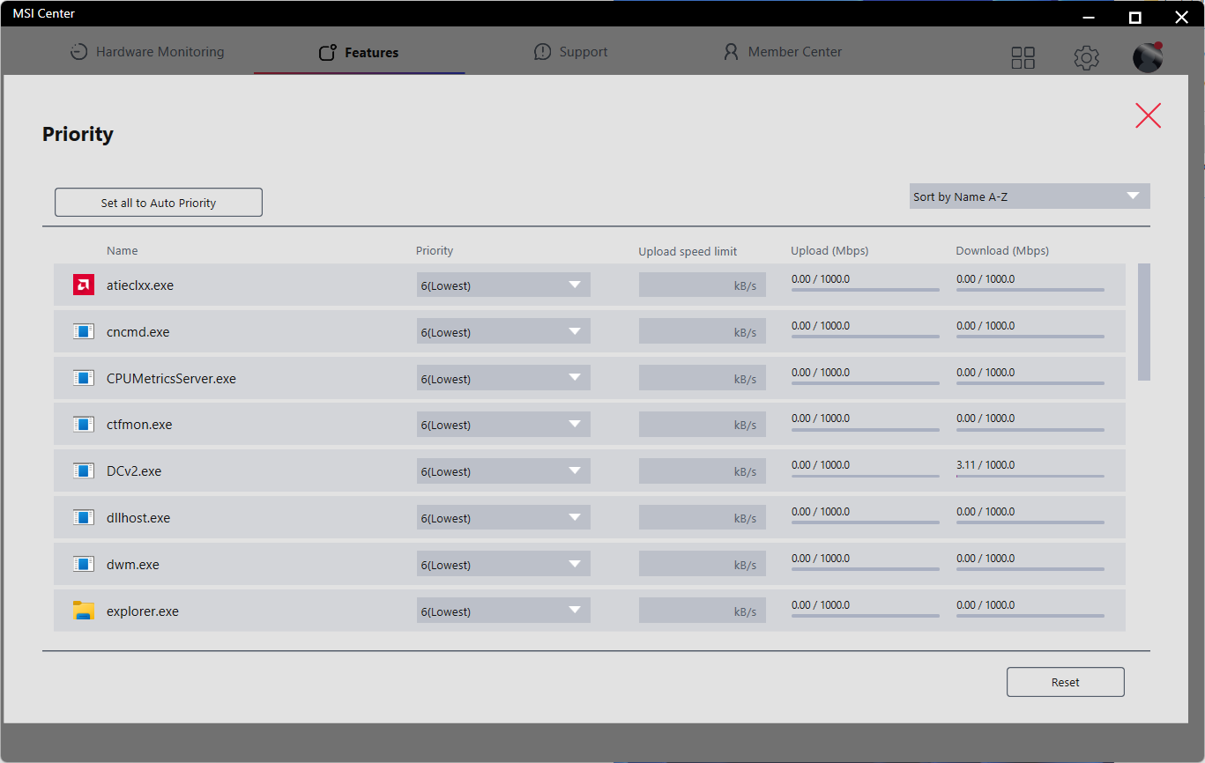Switch to the Features tab

click(x=359, y=53)
